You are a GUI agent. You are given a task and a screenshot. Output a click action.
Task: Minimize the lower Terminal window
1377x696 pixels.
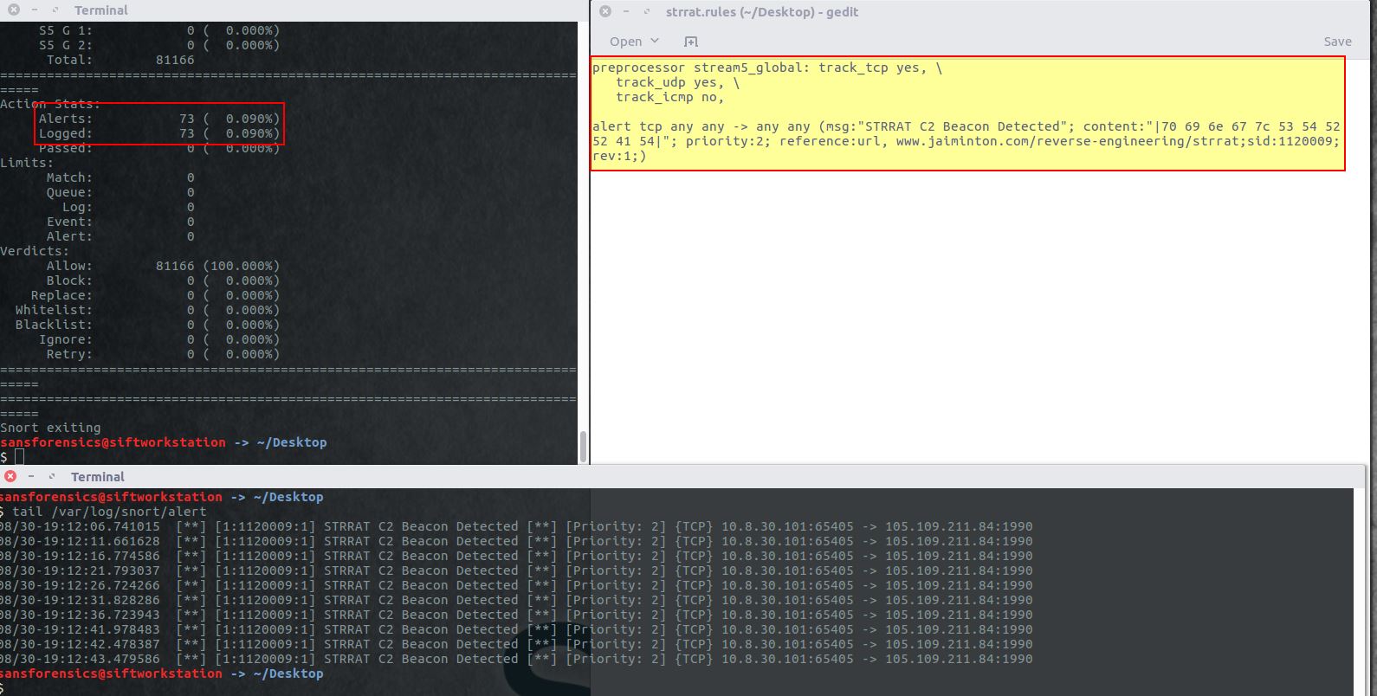point(31,476)
